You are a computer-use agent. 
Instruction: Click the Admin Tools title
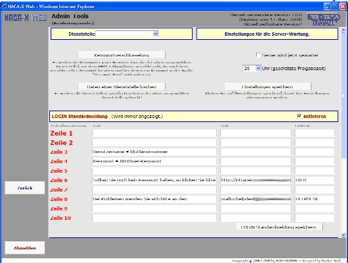(70, 16)
